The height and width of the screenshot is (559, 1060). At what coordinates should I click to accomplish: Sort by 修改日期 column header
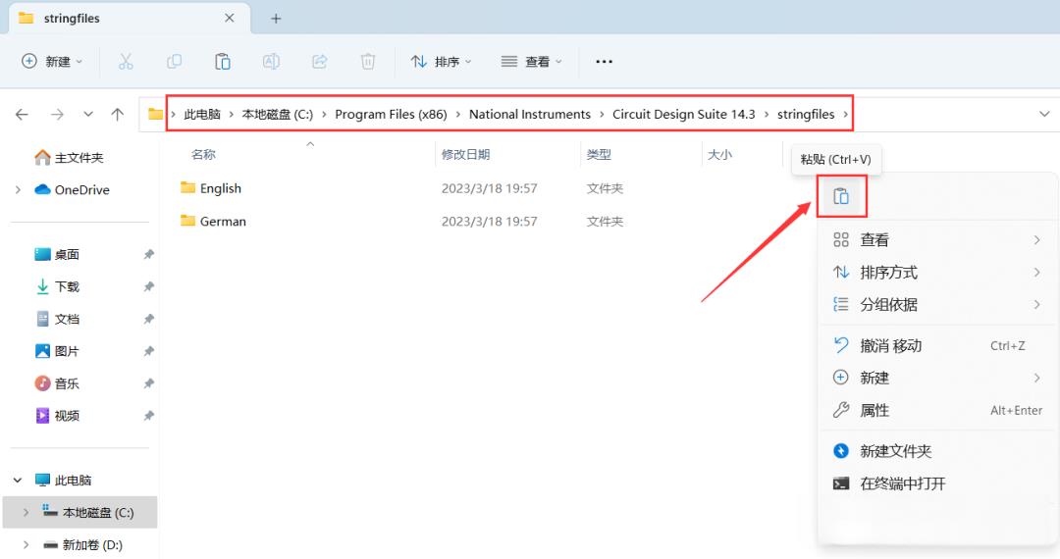pos(466,155)
